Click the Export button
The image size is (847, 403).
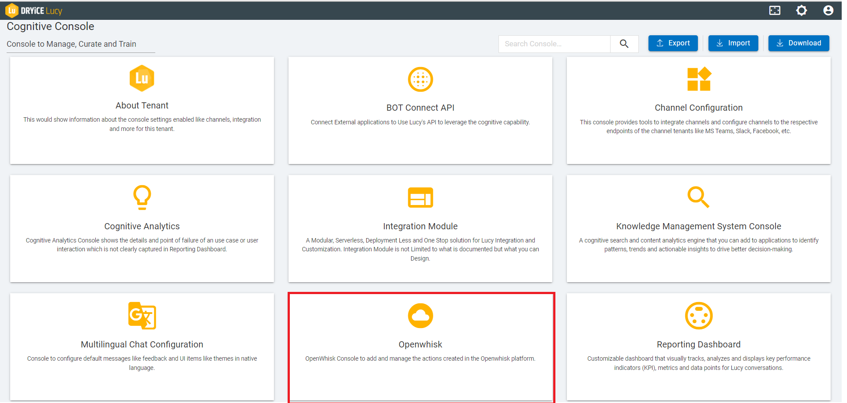coord(673,43)
